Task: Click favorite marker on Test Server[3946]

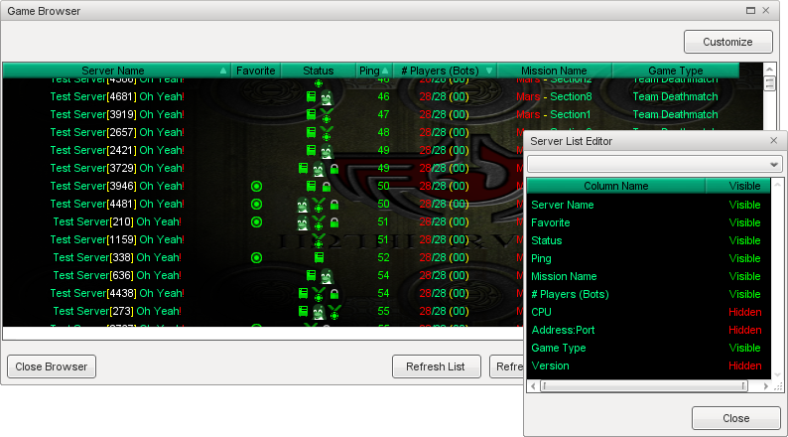Action: point(256,187)
